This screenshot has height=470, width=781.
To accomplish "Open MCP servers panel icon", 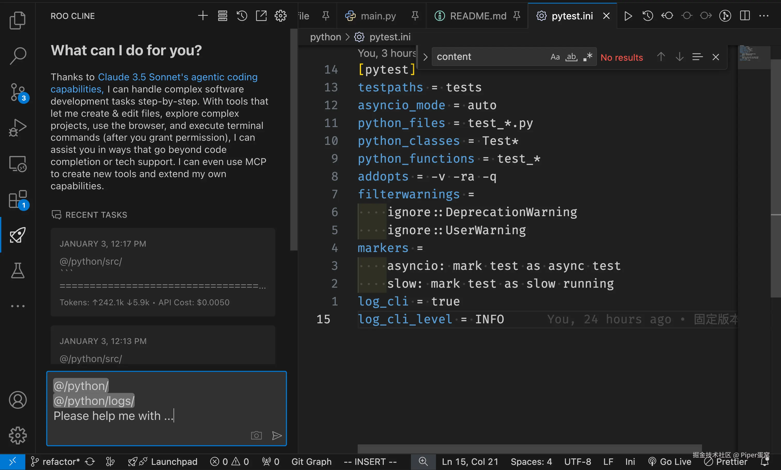I will click(222, 15).
